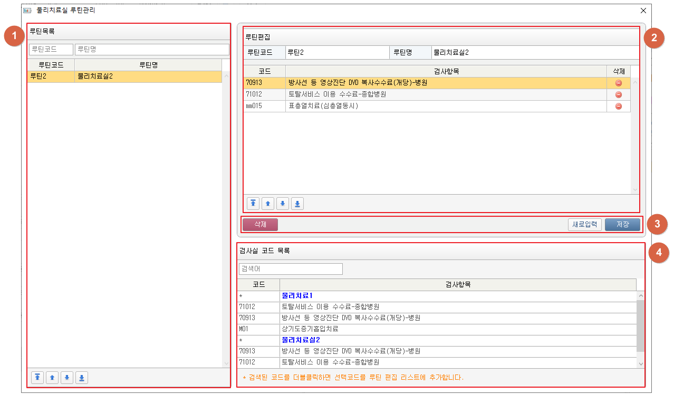Image resolution: width=674 pixels, height=394 pixels.
Task: Remove code 70913 using its red delete icon
Action: click(x=619, y=83)
